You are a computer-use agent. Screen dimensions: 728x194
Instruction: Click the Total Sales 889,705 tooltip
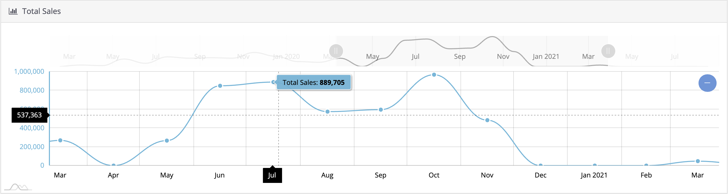(x=313, y=82)
